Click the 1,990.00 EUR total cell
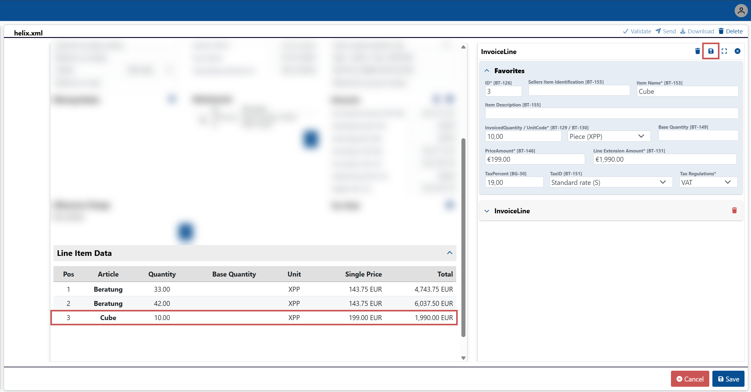This screenshot has width=751, height=392. (434, 318)
